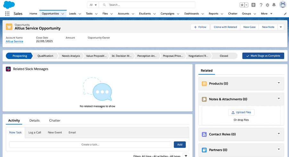Click the edit navigation pencil icon

[285, 14]
